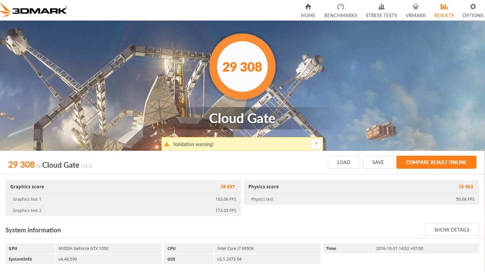Click the STRESS TESTS menu label
Screen dimensions: 485x272
pos(381,16)
